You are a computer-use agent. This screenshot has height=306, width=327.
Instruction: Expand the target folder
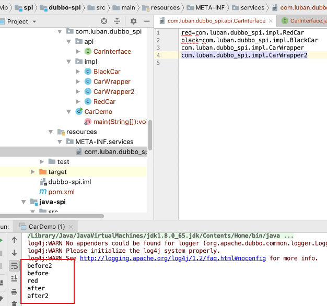(x=33, y=172)
